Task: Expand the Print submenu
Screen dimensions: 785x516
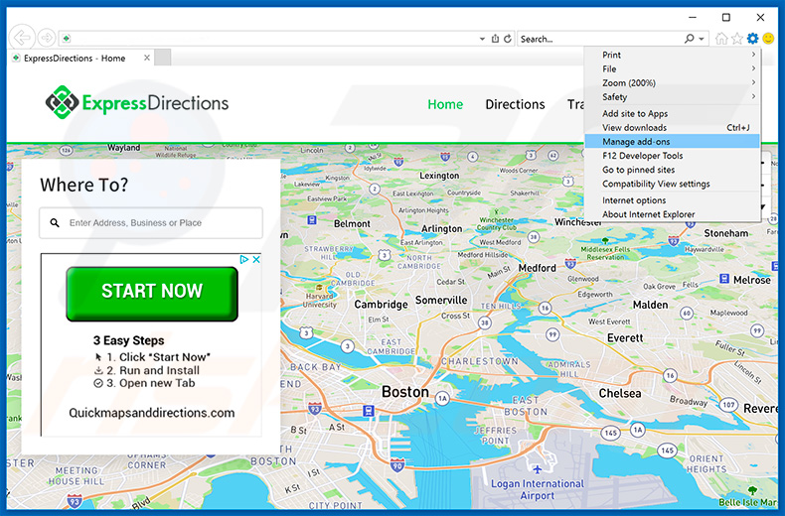Action: click(673, 55)
